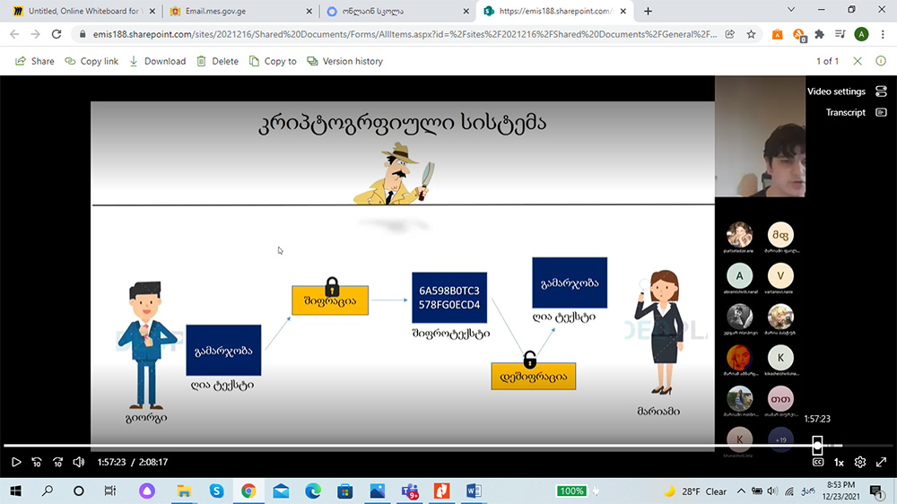Open Version history
Viewport: 897px width, 504px height.
(344, 61)
